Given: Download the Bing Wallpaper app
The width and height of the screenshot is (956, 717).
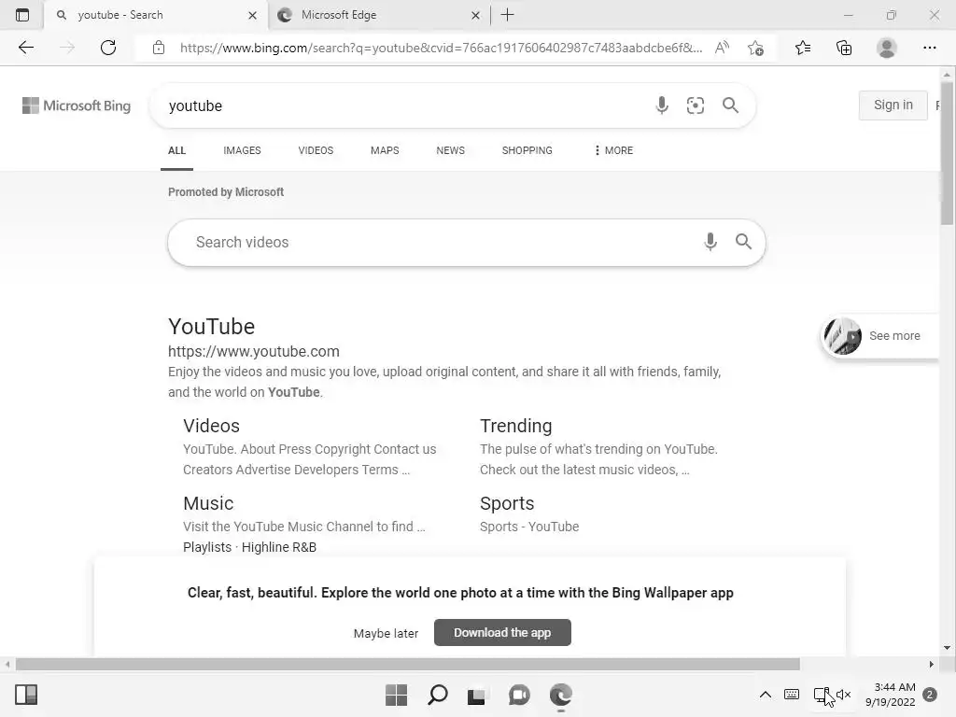Looking at the screenshot, I should click(x=502, y=632).
